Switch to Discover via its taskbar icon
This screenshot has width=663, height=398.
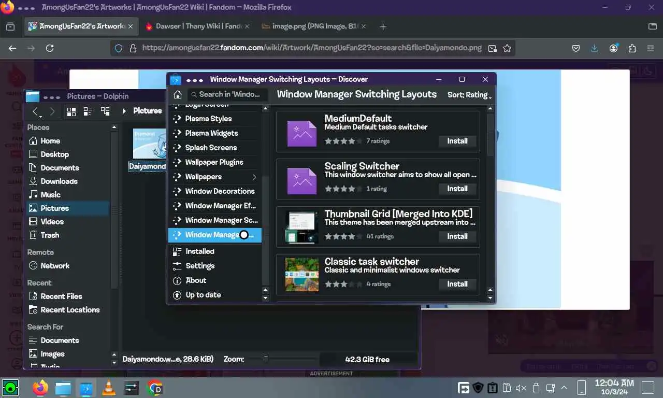pos(86,388)
